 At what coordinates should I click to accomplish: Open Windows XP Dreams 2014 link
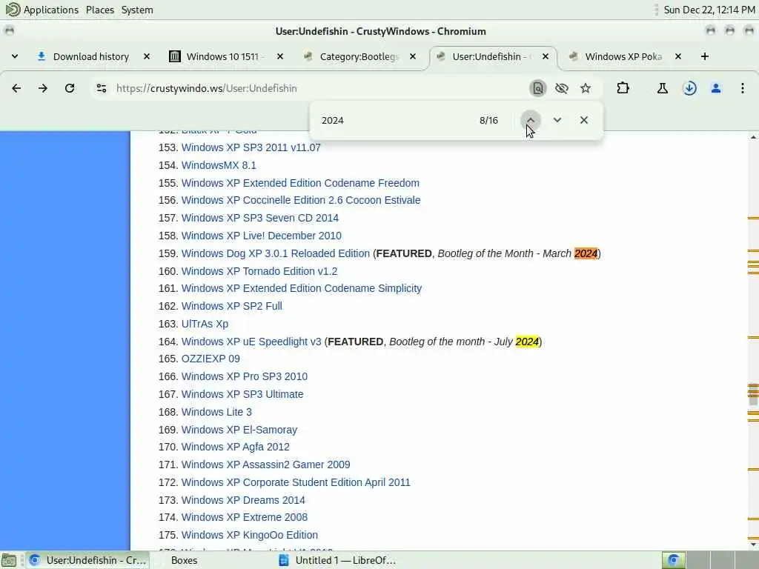(x=243, y=500)
